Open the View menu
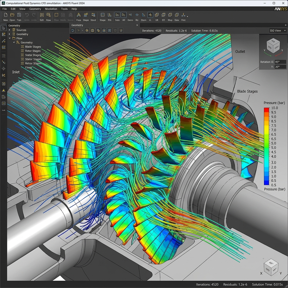 coord(22,9)
